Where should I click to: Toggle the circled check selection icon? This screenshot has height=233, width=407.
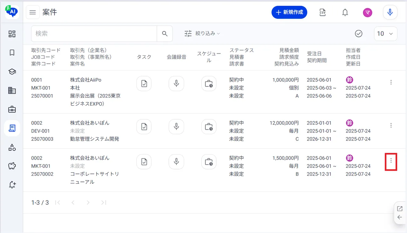coord(359,34)
